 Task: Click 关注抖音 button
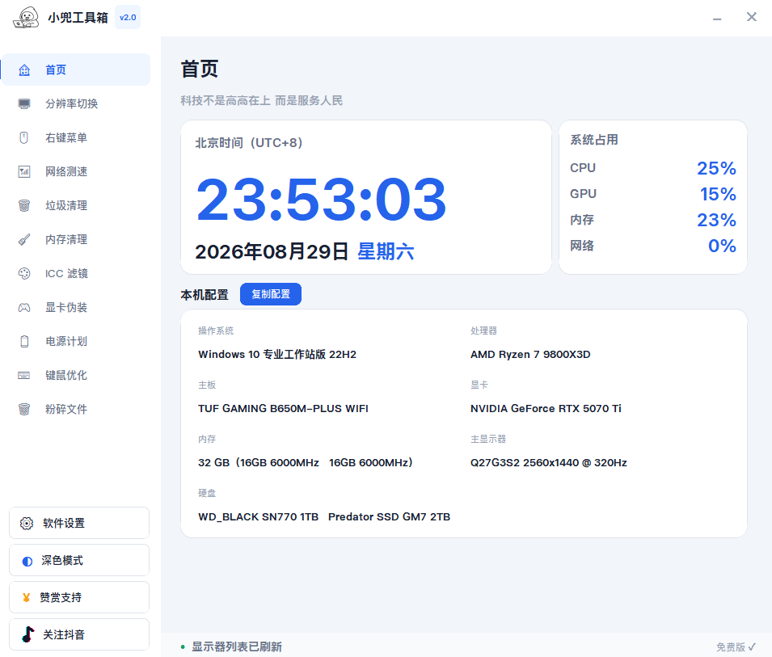(x=79, y=635)
